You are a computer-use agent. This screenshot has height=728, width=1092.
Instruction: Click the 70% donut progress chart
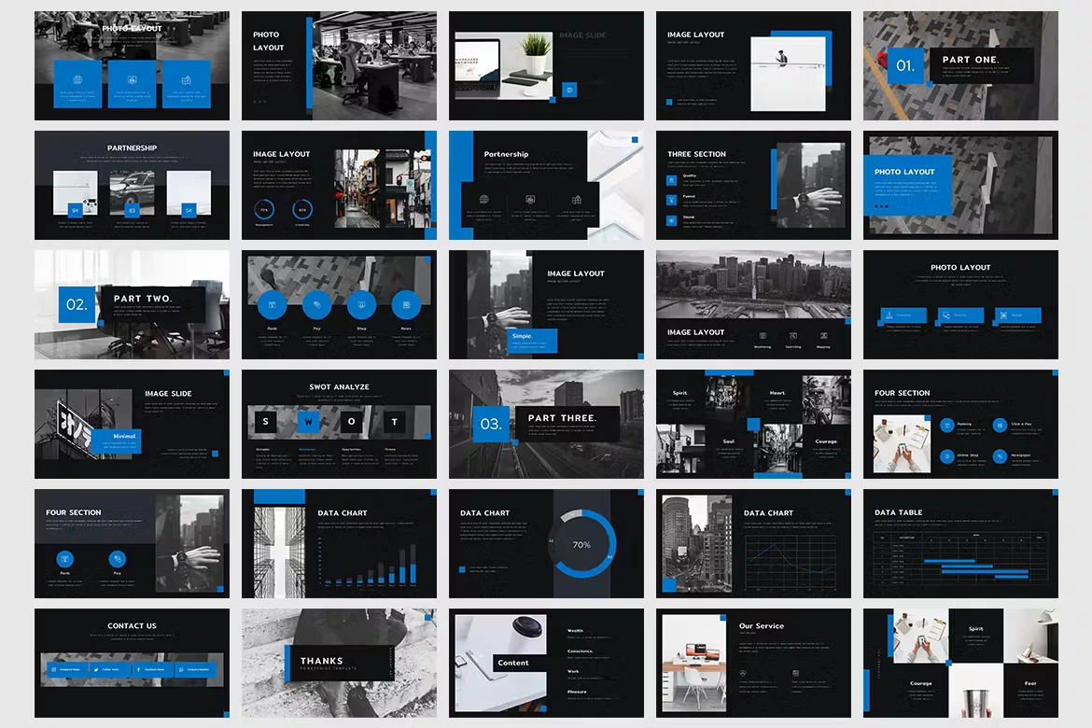pyautogui.click(x=581, y=543)
